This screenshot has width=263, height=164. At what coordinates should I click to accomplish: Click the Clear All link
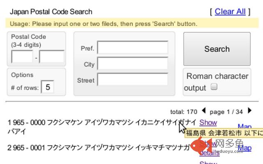click(230, 12)
